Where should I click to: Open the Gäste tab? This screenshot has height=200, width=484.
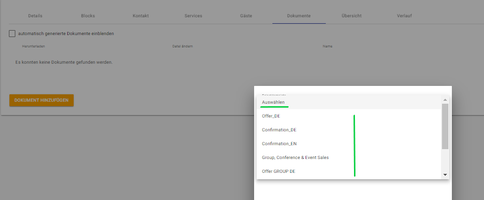(x=246, y=16)
